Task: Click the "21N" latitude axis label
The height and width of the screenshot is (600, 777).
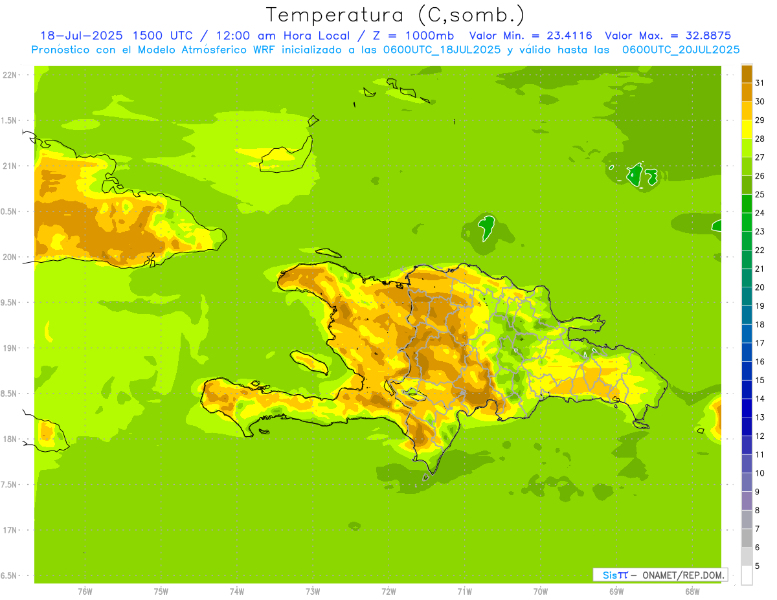Action: 9,166
